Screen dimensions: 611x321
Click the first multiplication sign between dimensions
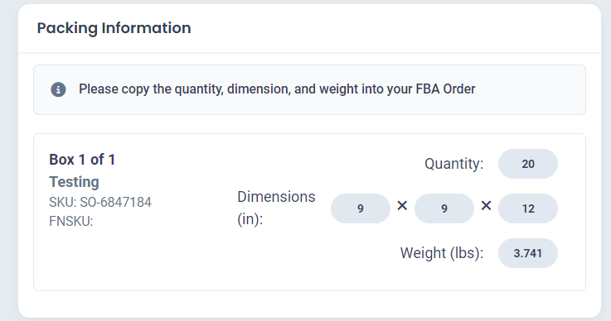(x=402, y=205)
